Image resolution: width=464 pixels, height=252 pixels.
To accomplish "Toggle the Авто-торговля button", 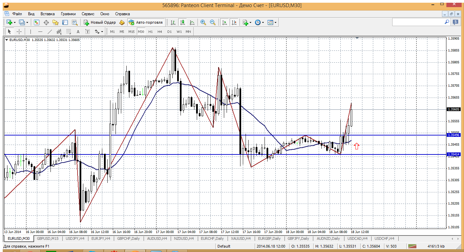I will [x=146, y=22].
